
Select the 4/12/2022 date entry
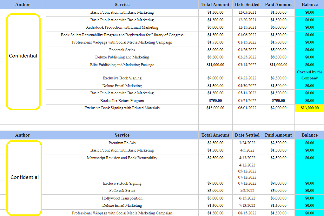click(x=247, y=165)
